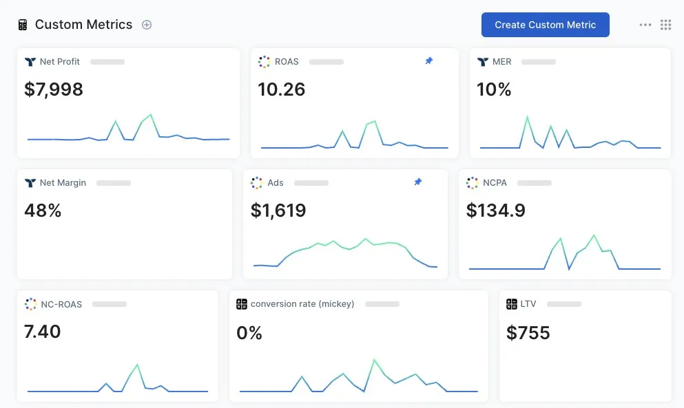Click the Net Profit sparkline chart

point(128,128)
